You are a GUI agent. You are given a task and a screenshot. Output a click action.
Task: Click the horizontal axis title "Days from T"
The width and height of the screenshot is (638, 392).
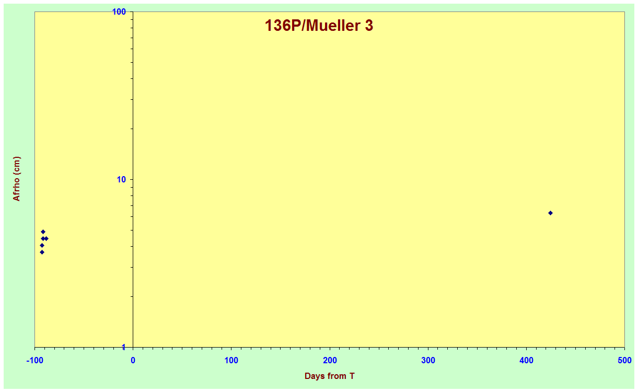click(330, 376)
